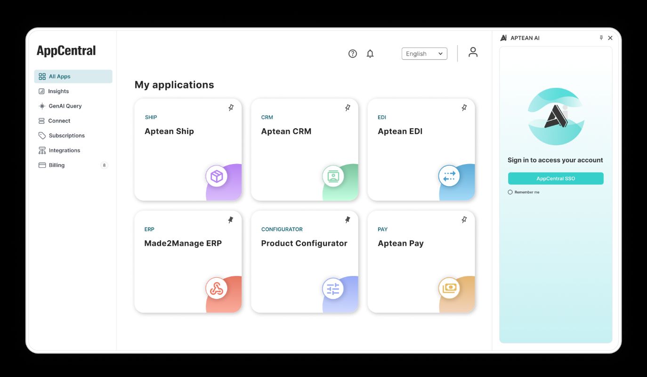Select GenAI Query from the sidebar
This screenshot has height=377, width=647.
click(65, 106)
